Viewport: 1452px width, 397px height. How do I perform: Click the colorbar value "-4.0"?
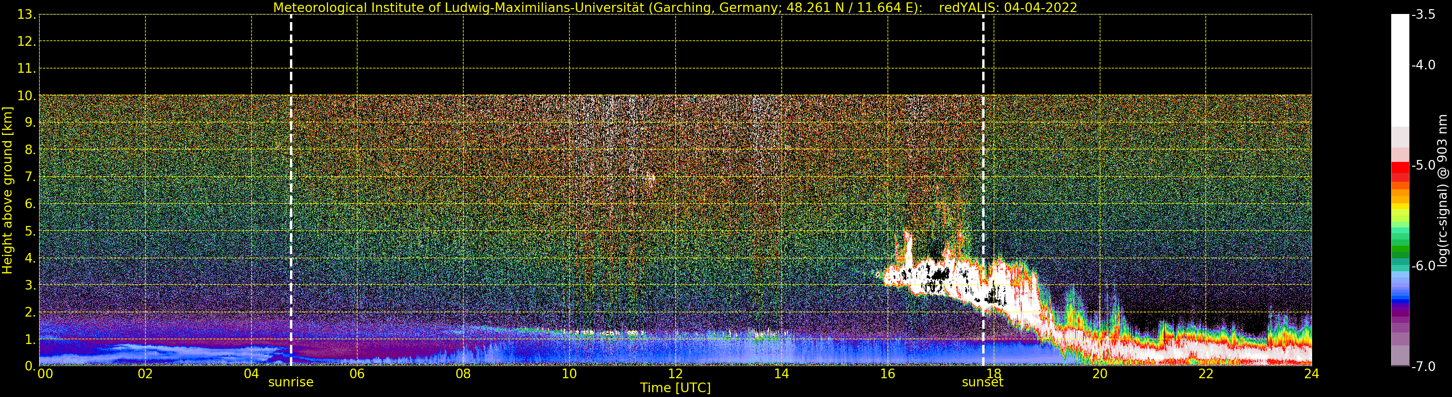click(x=1424, y=65)
